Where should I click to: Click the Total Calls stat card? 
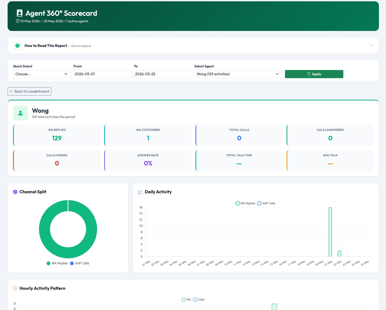pos(239,135)
